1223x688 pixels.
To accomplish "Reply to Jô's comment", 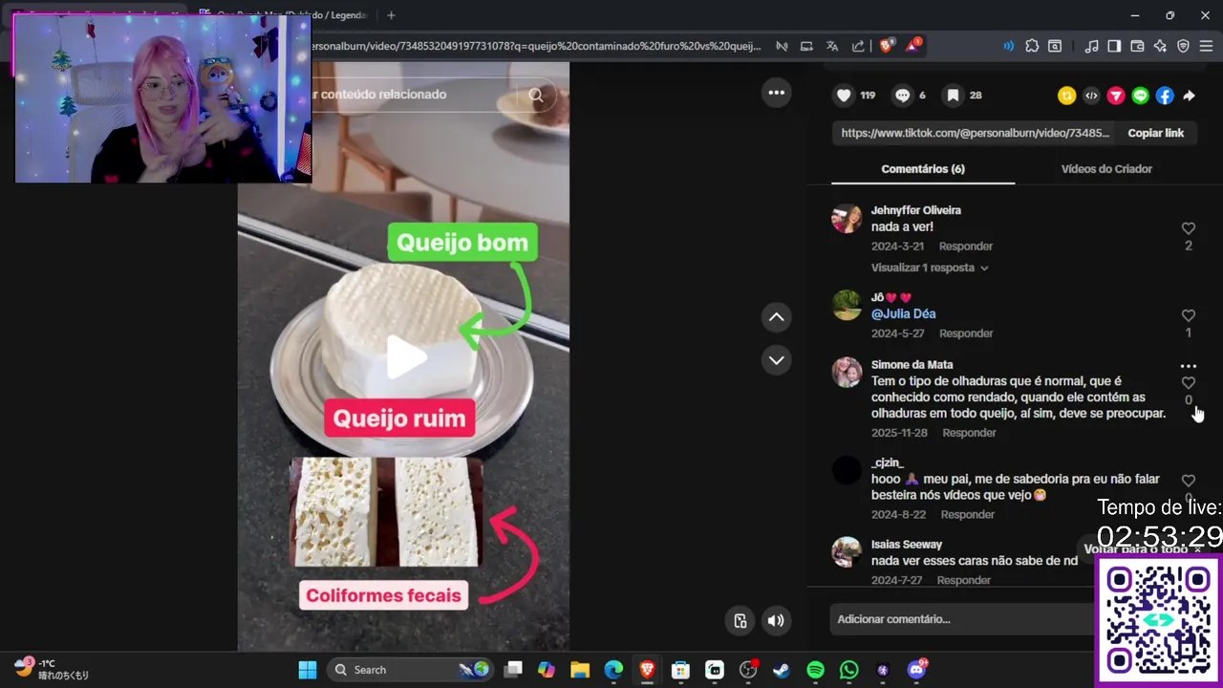I will (x=966, y=333).
